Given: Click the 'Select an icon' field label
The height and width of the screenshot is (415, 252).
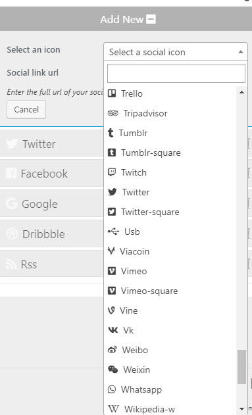Looking at the screenshot, I should tap(34, 50).
